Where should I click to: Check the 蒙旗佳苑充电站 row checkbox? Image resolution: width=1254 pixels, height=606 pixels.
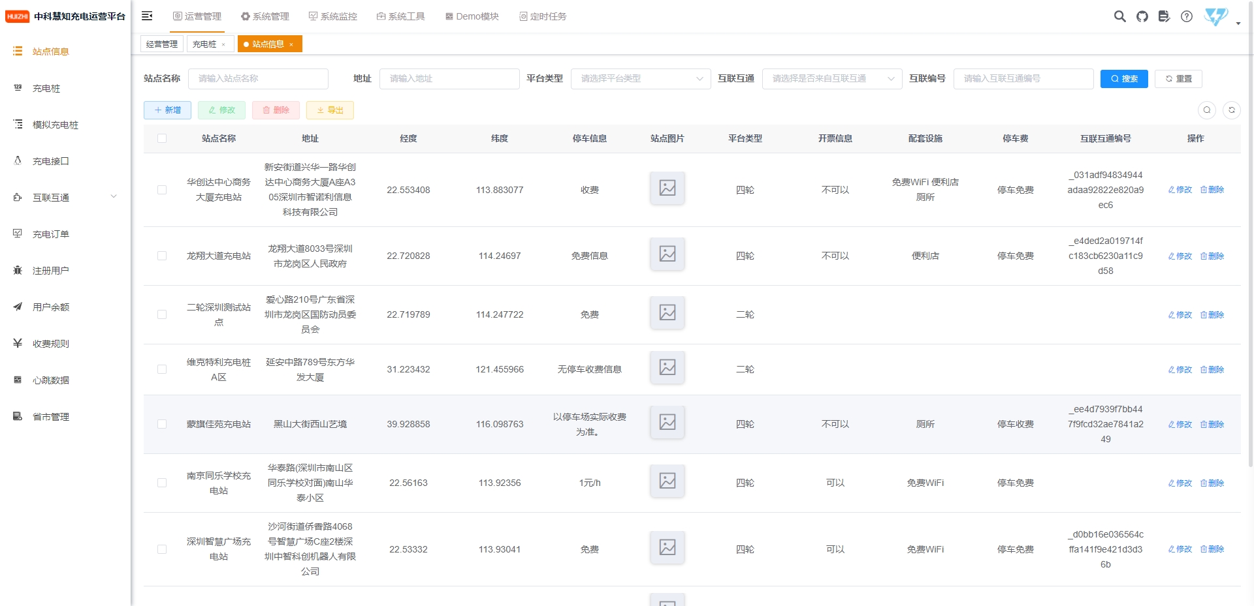(x=162, y=424)
